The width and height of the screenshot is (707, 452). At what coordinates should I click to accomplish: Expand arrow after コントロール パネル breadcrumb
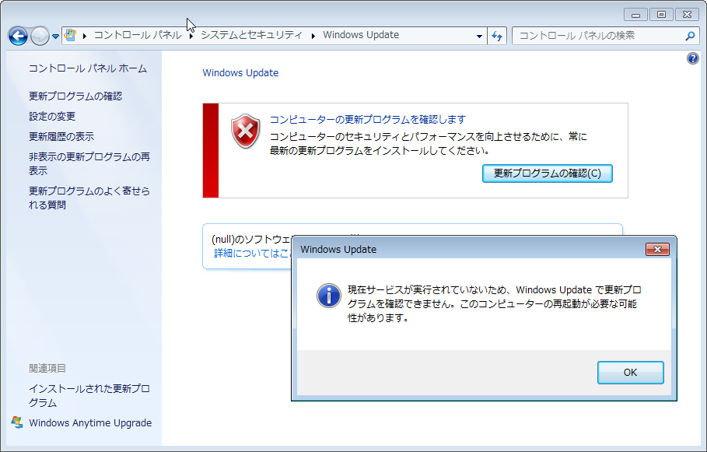click(x=191, y=35)
